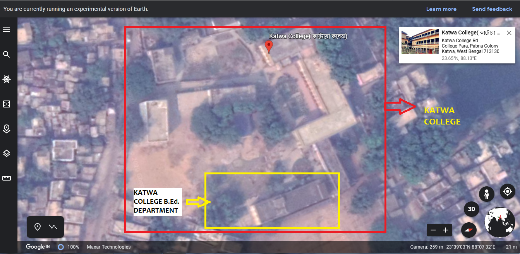Open Projects pin icon in sidebar
The width and height of the screenshot is (520, 254).
(x=7, y=129)
